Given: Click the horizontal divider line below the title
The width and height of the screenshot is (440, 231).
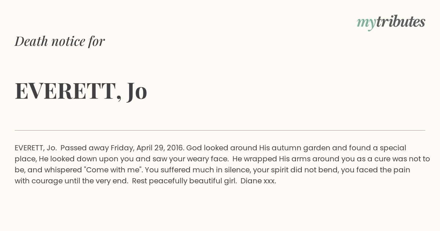Looking at the screenshot, I should coord(220,130).
